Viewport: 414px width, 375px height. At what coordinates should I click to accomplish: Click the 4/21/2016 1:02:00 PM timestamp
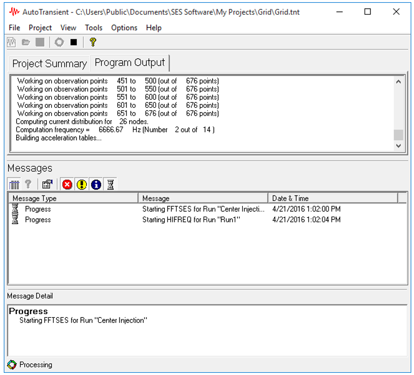pyautogui.click(x=306, y=209)
